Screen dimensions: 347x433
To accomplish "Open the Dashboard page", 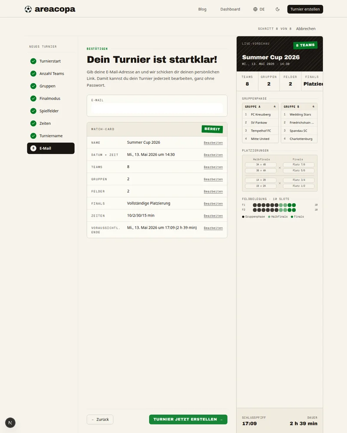I will [x=230, y=9].
